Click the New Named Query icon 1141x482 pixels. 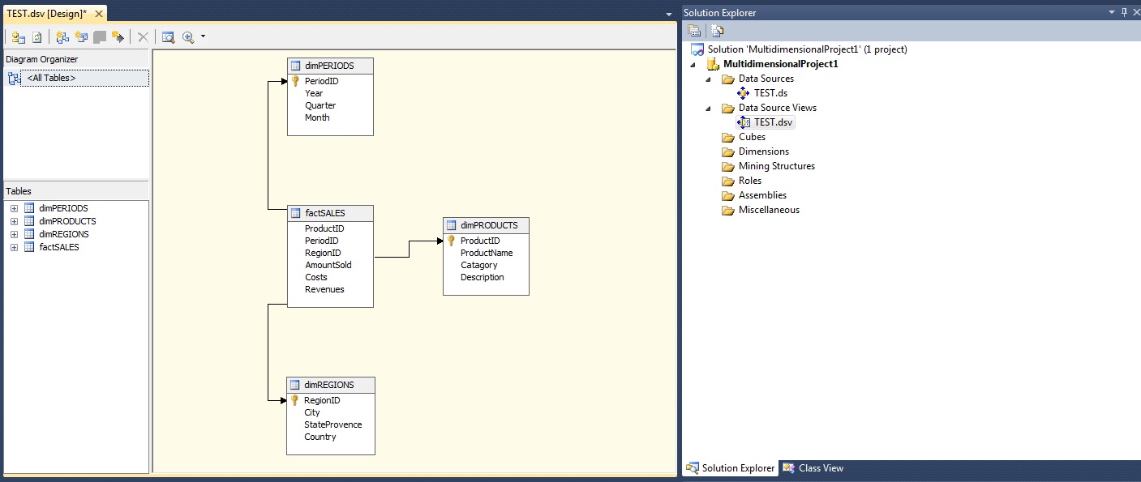point(81,36)
